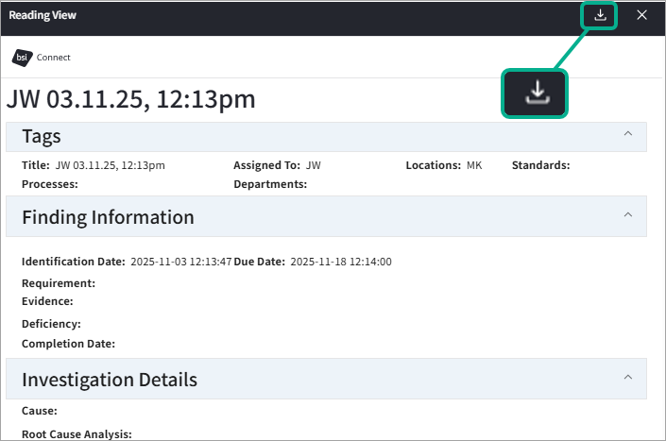Download the Reading View document
Viewport: 666px width, 441px height.
tap(600, 16)
